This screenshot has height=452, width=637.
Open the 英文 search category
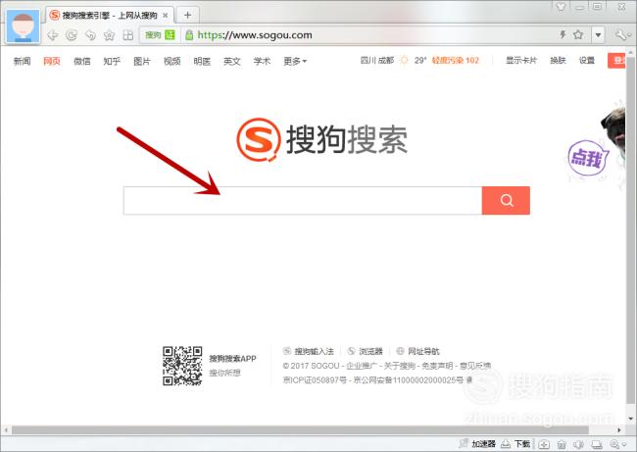click(232, 61)
